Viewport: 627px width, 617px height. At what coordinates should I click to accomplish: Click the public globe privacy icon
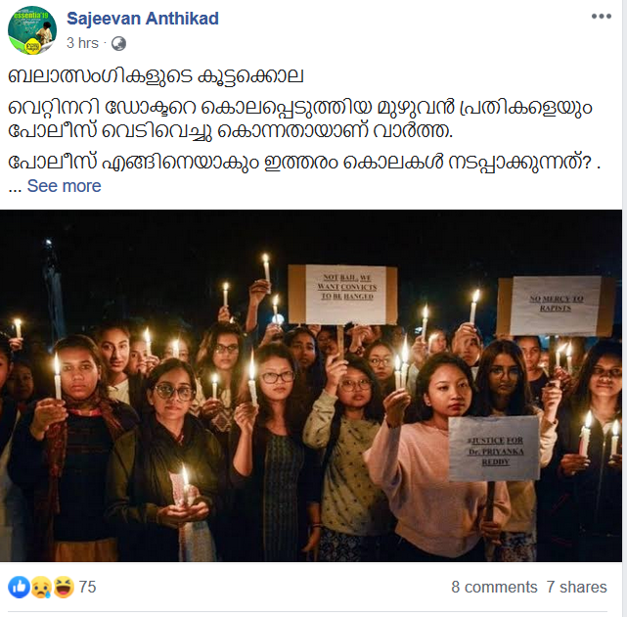pyautogui.click(x=118, y=43)
